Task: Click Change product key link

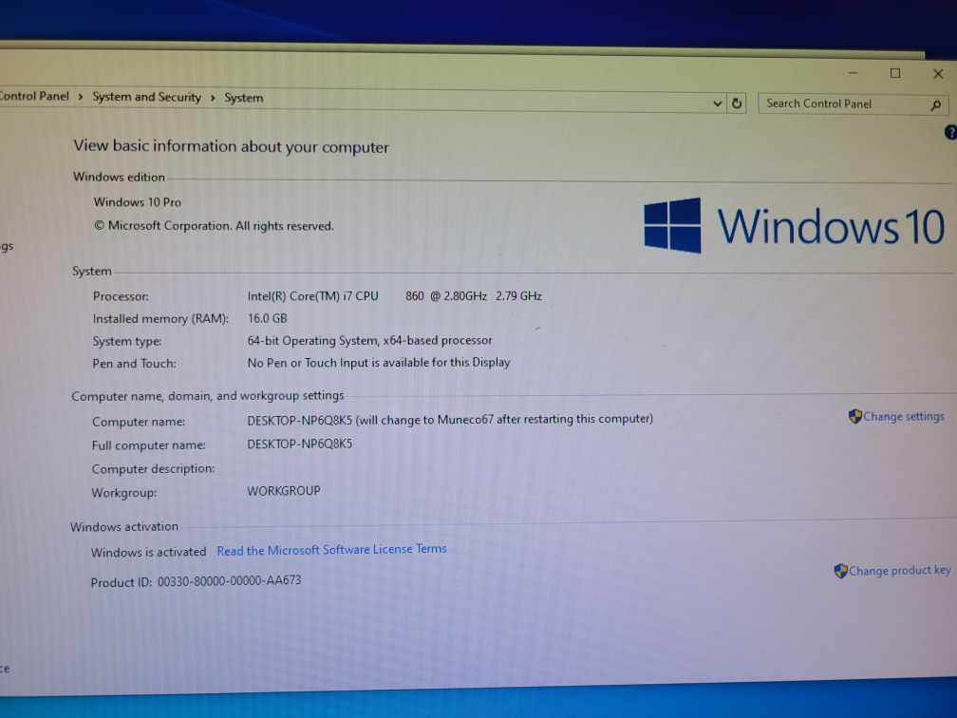Action: click(900, 570)
